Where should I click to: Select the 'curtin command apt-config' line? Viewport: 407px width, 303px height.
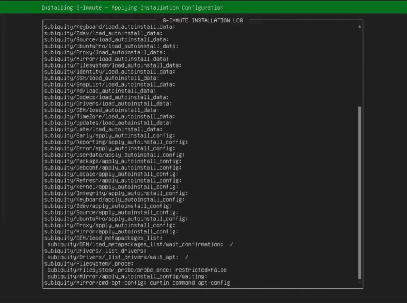[137, 283]
